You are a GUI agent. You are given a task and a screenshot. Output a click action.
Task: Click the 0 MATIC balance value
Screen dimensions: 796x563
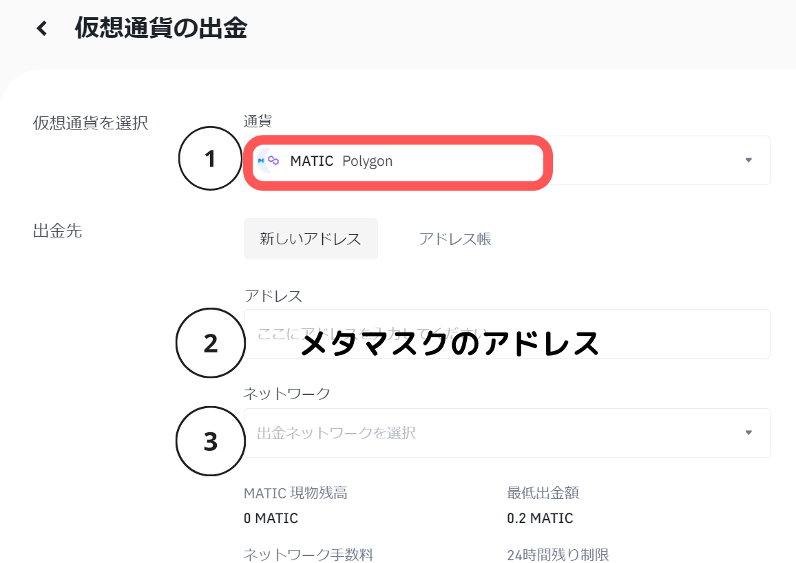(x=271, y=518)
